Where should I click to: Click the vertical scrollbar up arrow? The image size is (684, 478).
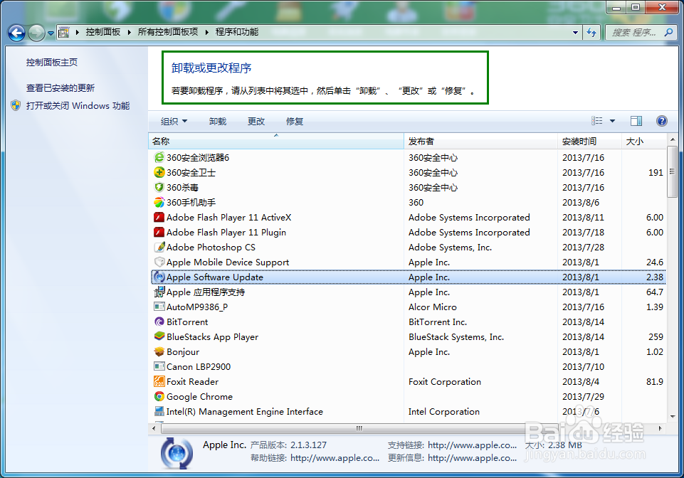click(x=672, y=139)
